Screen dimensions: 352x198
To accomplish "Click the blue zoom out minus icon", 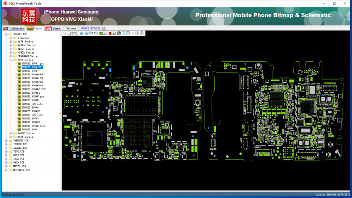I will pyautogui.click(x=87, y=33).
